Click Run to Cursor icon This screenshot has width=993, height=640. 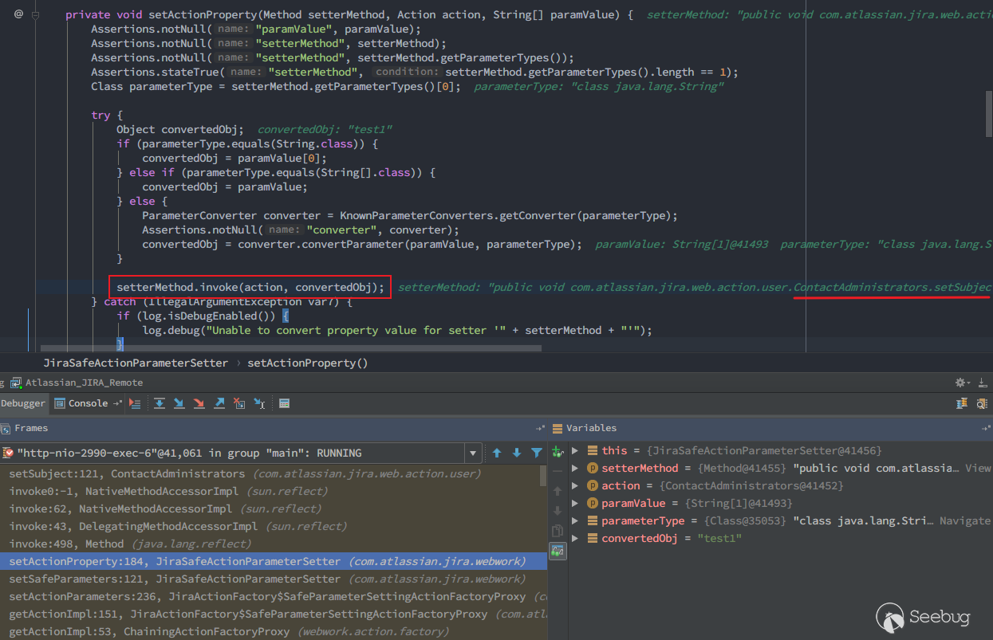259,403
